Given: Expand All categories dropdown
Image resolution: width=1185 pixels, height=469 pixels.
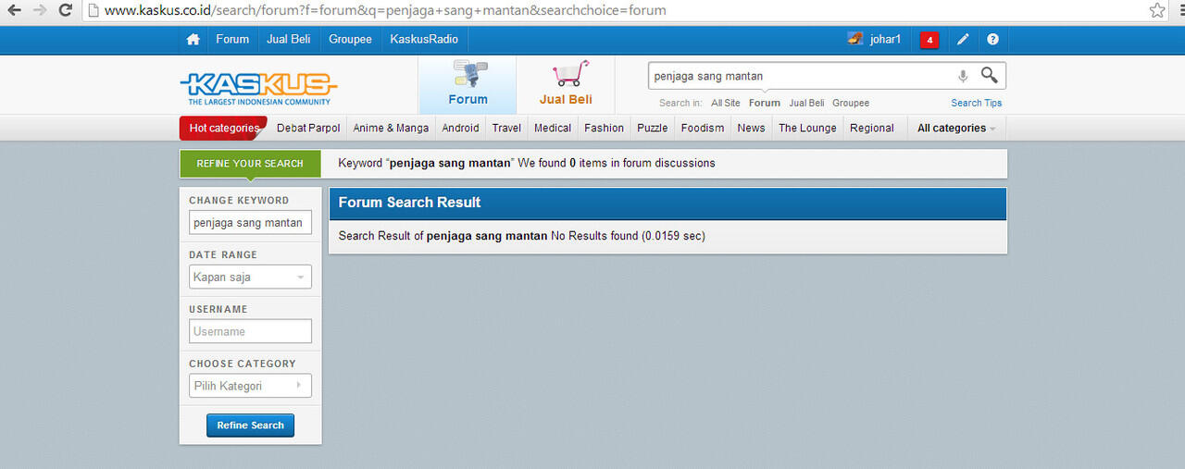Looking at the screenshot, I should pyautogui.click(x=956, y=128).
